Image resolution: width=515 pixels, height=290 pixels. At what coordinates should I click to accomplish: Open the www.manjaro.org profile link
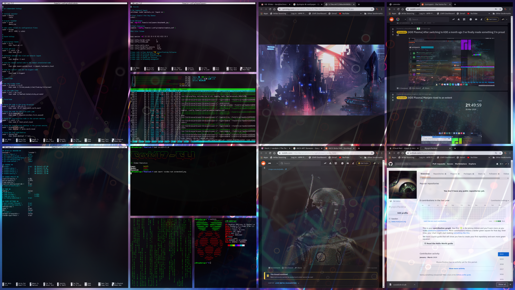[399, 222]
